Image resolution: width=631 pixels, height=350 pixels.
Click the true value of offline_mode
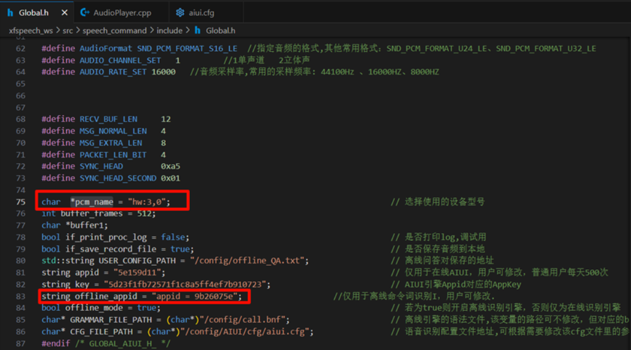(146, 308)
